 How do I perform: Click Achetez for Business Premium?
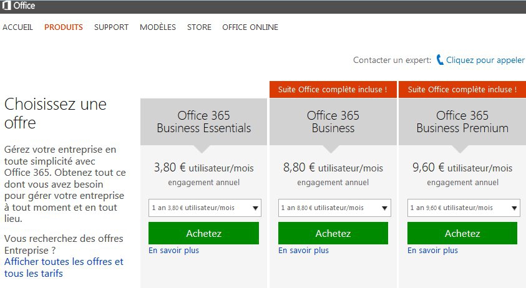click(462, 233)
